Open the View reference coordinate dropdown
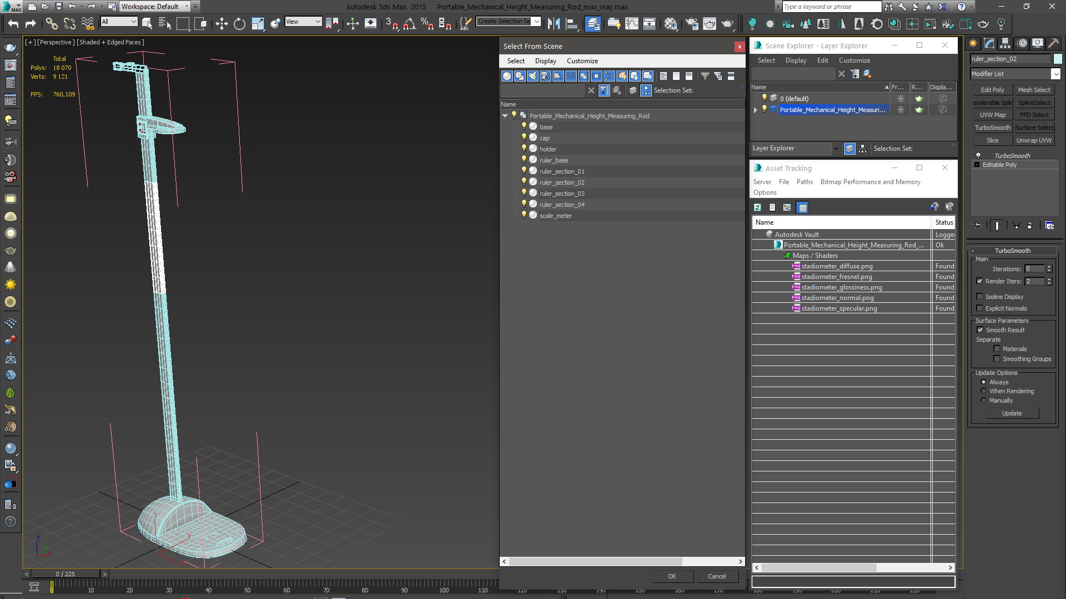Viewport: 1066px width, 599px height. click(303, 22)
